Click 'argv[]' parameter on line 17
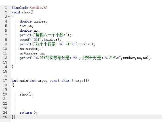 tap(81, 81)
